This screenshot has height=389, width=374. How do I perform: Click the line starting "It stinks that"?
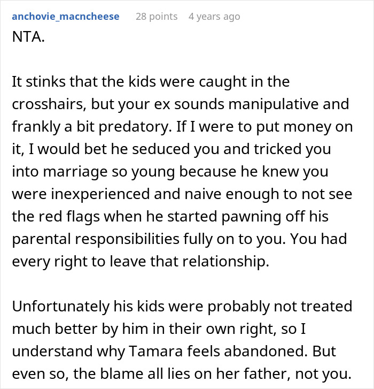click(151, 82)
